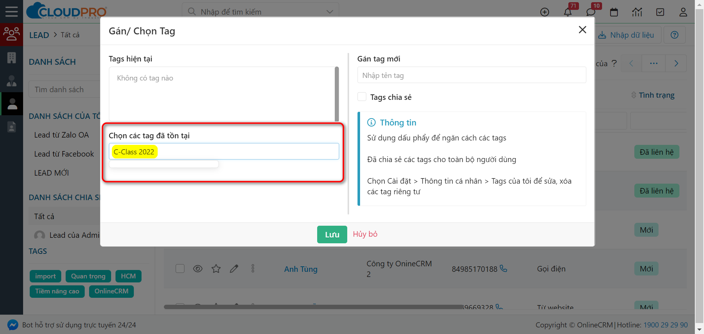Select Anh Tùng row checkbox
This screenshot has width=704, height=334.
click(x=180, y=269)
